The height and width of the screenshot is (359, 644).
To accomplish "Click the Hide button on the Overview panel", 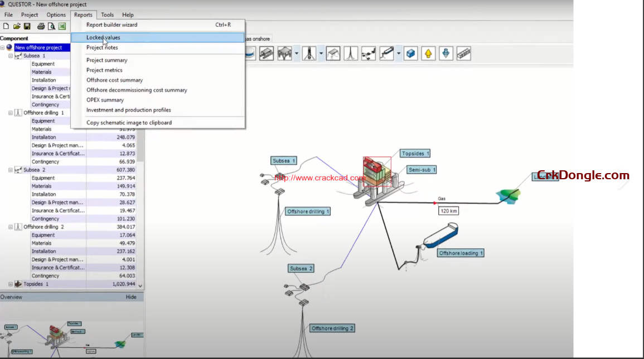I will tap(132, 297).
